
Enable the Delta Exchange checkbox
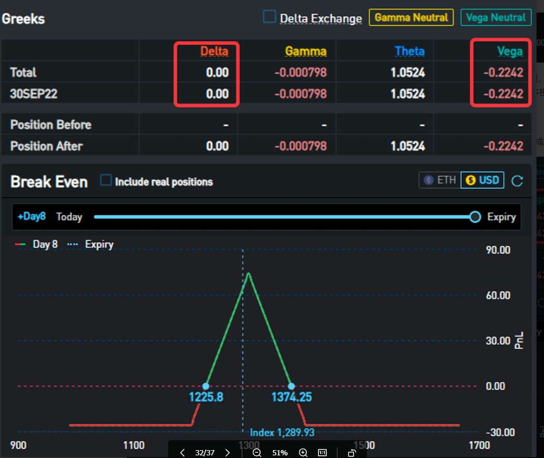[x=270, y=17]
